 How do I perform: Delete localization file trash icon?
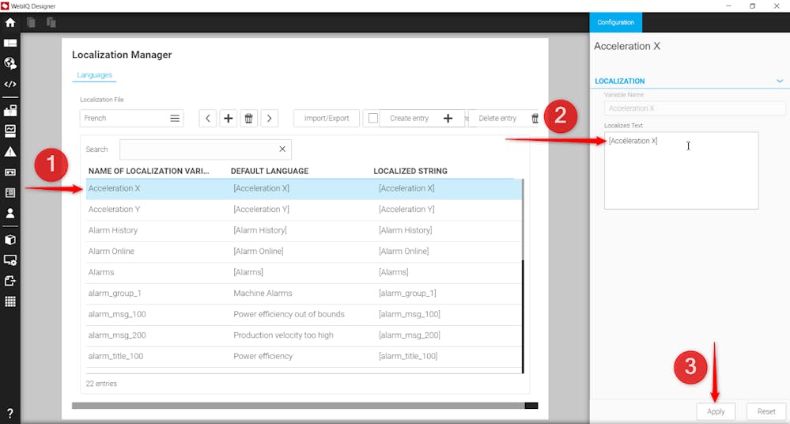coord(248,118)
